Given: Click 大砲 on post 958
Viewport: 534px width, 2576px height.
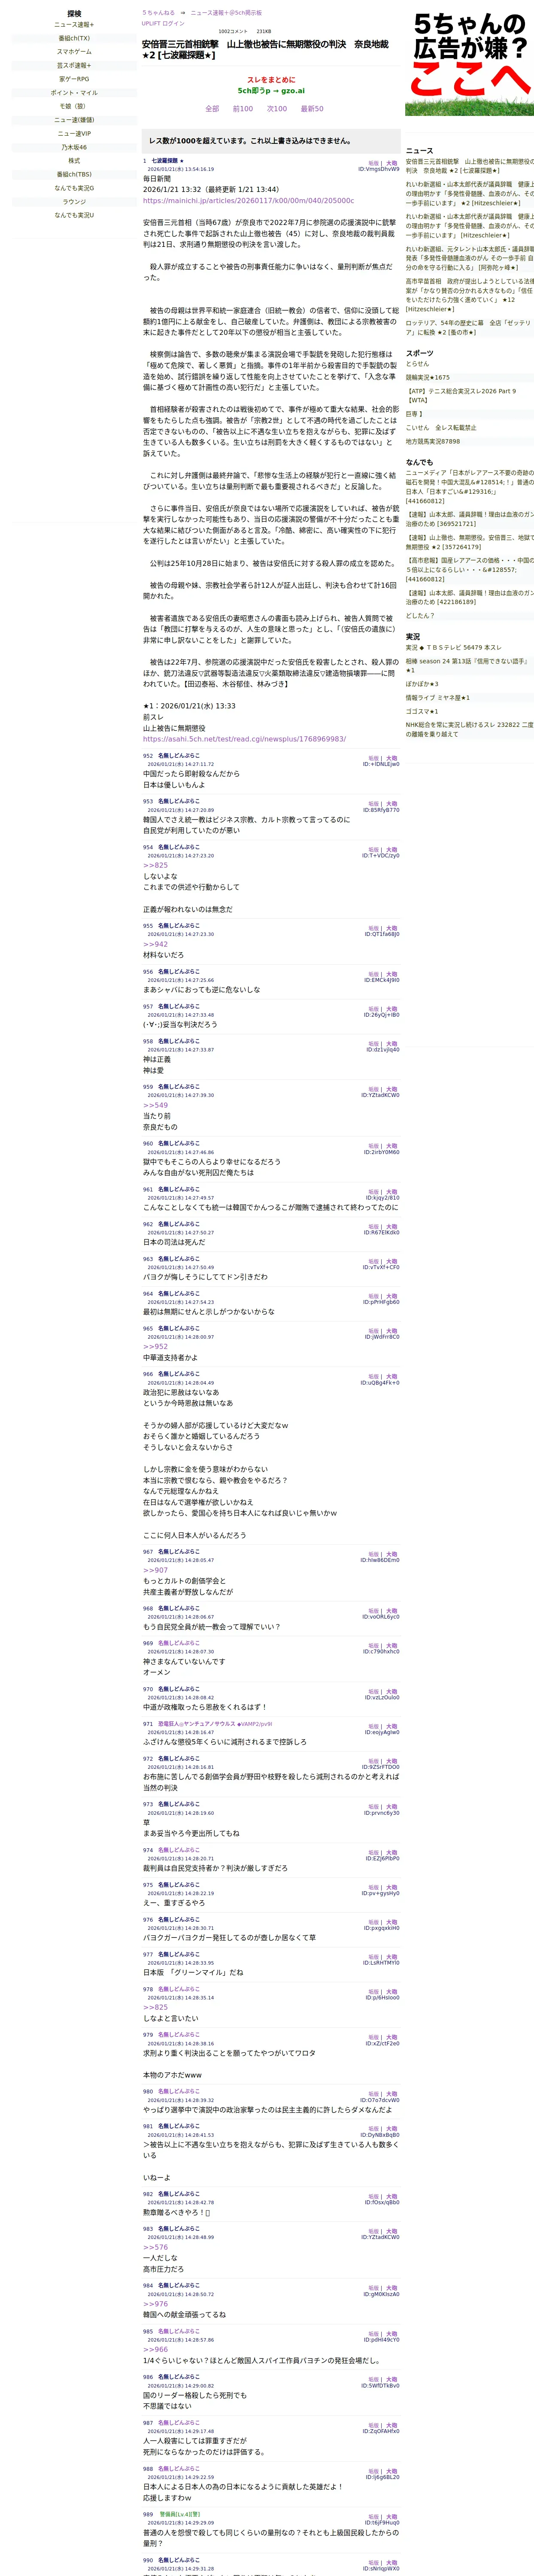Looking at the screenshot, I should point(392,1044).
